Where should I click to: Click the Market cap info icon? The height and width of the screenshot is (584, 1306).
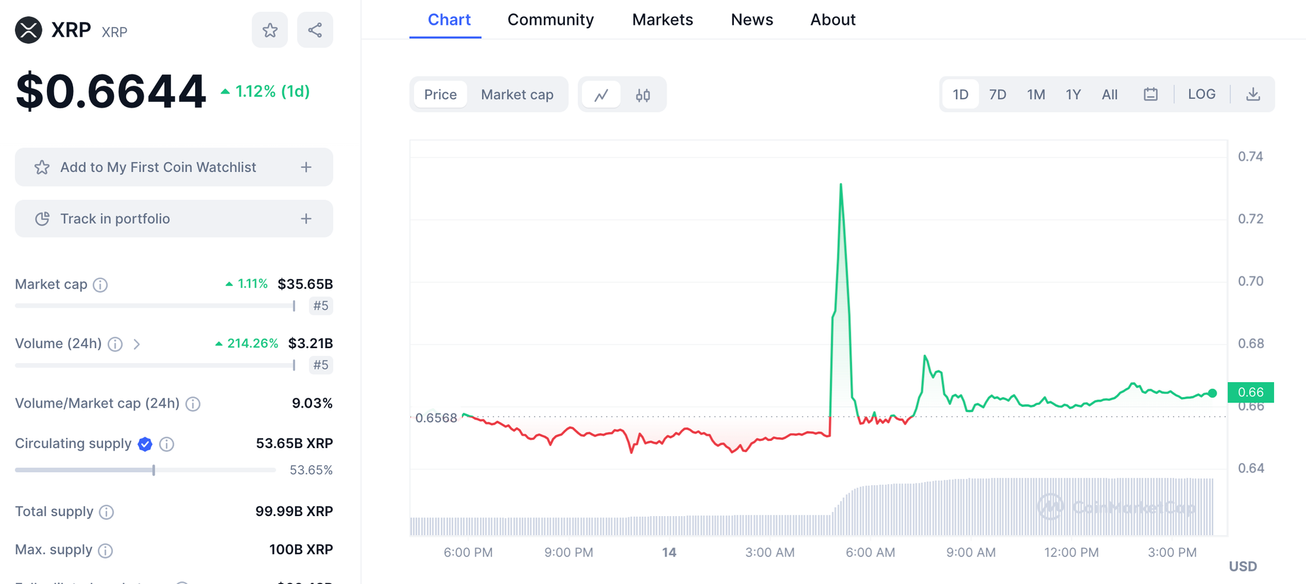pos(100,285)
